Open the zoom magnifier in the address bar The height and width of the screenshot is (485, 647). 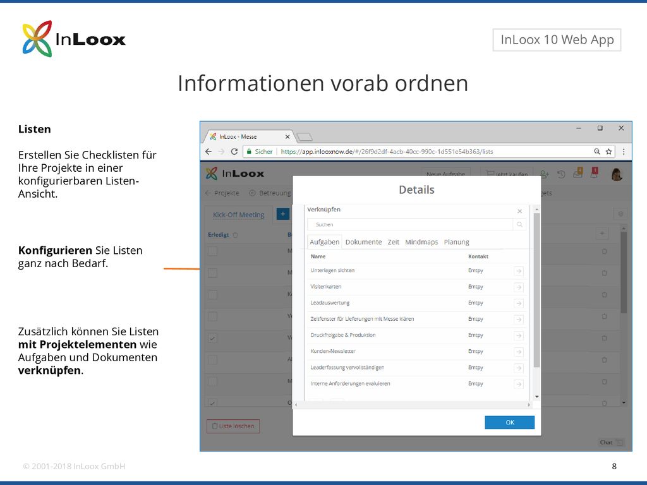(596, 152)
